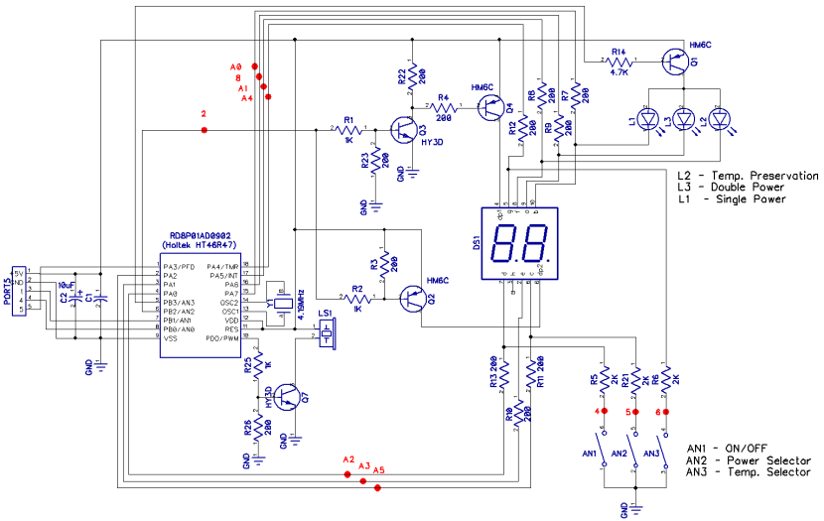Select the PORT5 connector block
The image size is (824, 521).
[x=17, y=291]
